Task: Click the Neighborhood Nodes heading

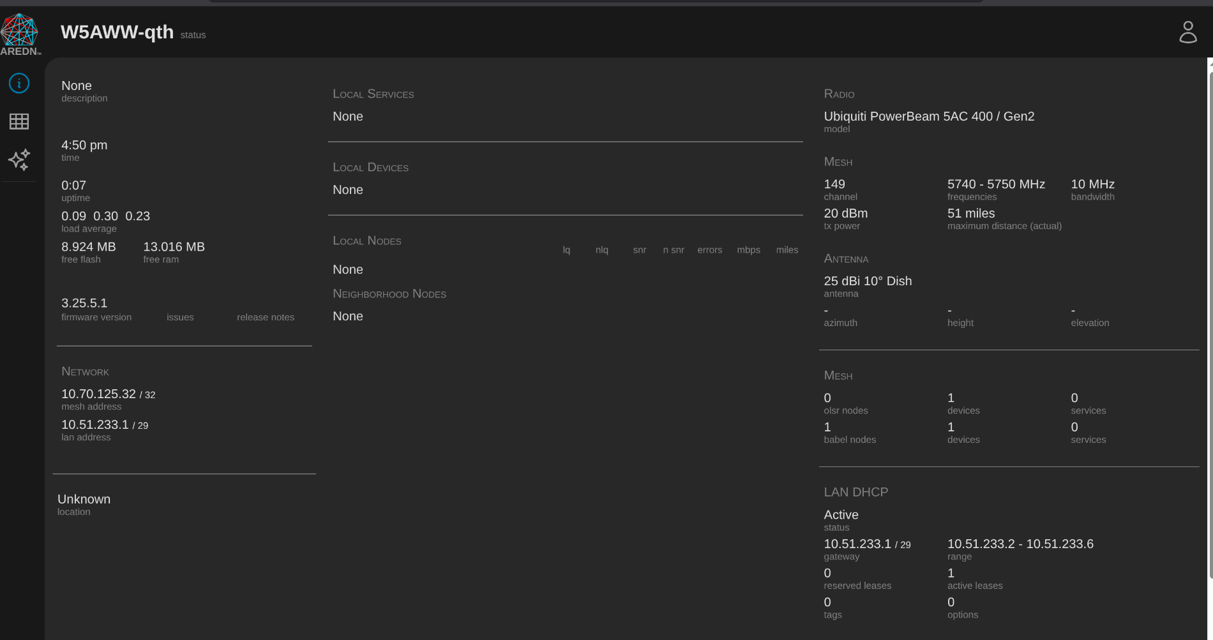Action: tap(389, 294)
